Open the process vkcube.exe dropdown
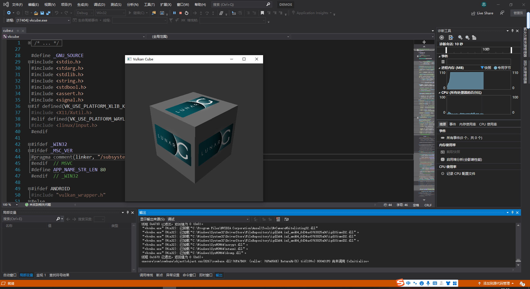The image size is (530, 289). 43,20
